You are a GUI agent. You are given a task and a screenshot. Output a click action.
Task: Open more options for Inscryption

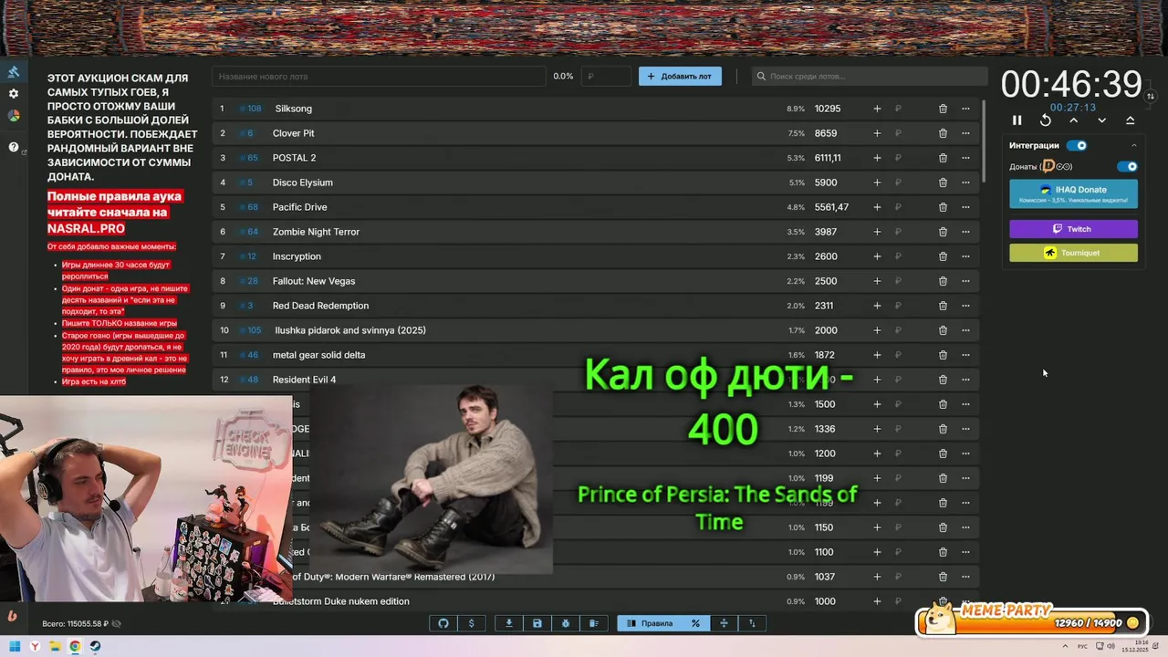pos(965,256)
